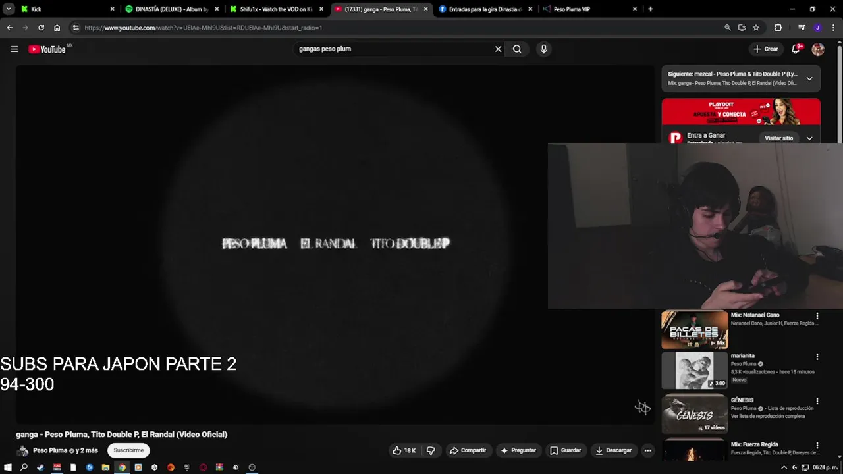Expand the Siguiente: mezcal queue panel
Viewport: 843px width, 474px height.
click(809, 78)
